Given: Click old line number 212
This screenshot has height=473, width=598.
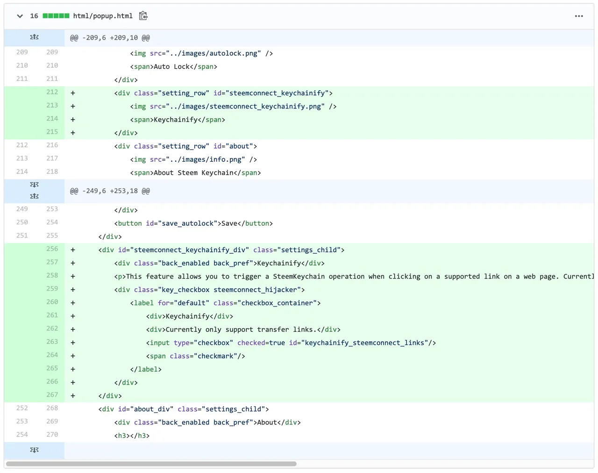Looking at the screenshot, I should (22, 145).
